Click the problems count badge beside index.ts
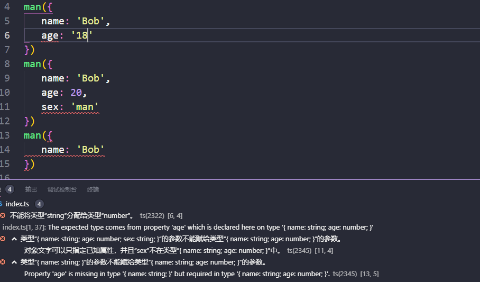 click(x=39, y=204)
